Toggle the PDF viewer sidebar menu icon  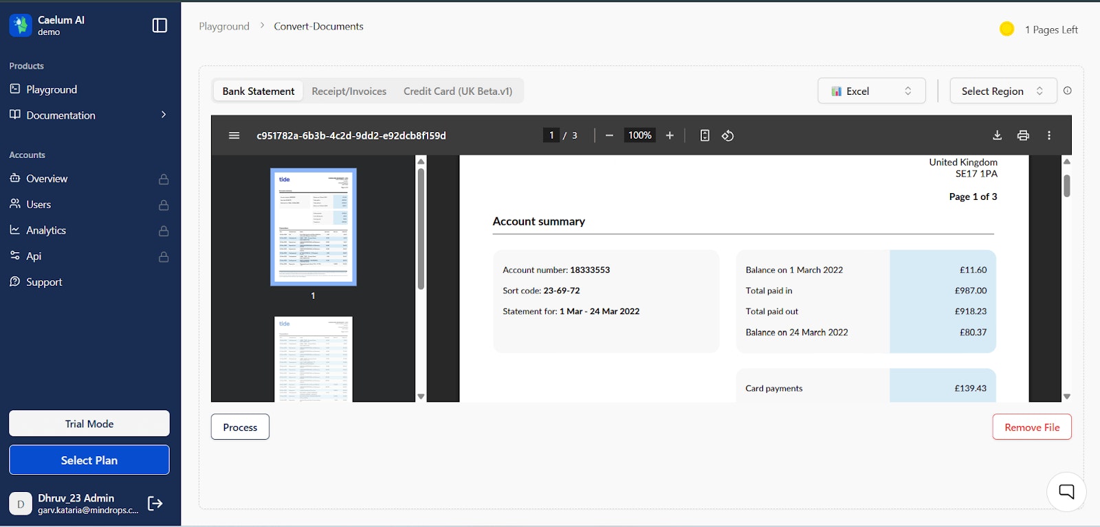click(234, 135)
